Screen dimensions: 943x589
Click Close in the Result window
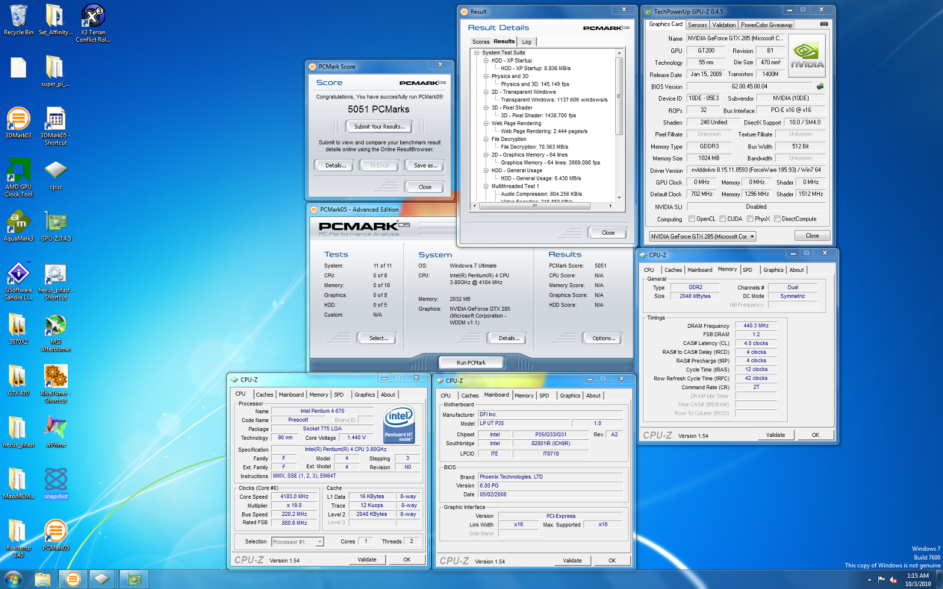coord(608,233)
